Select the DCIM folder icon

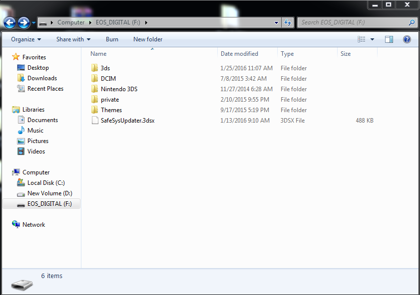click(x=94, y=78)
